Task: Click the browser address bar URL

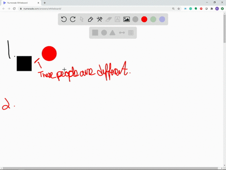Action: [x=42, y=8]
